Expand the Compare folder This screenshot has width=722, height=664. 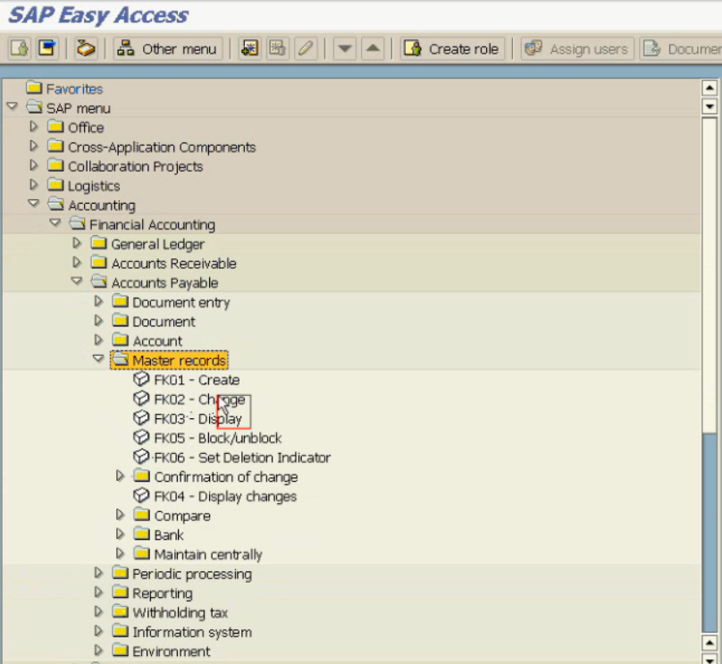(120, 515)
